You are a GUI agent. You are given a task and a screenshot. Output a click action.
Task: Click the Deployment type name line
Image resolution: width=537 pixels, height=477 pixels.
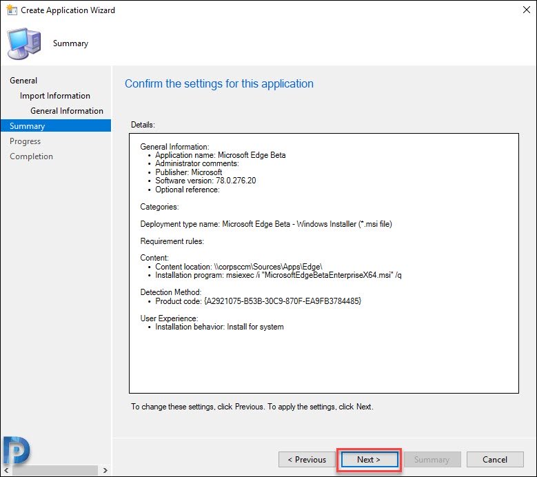coord(266,224)
